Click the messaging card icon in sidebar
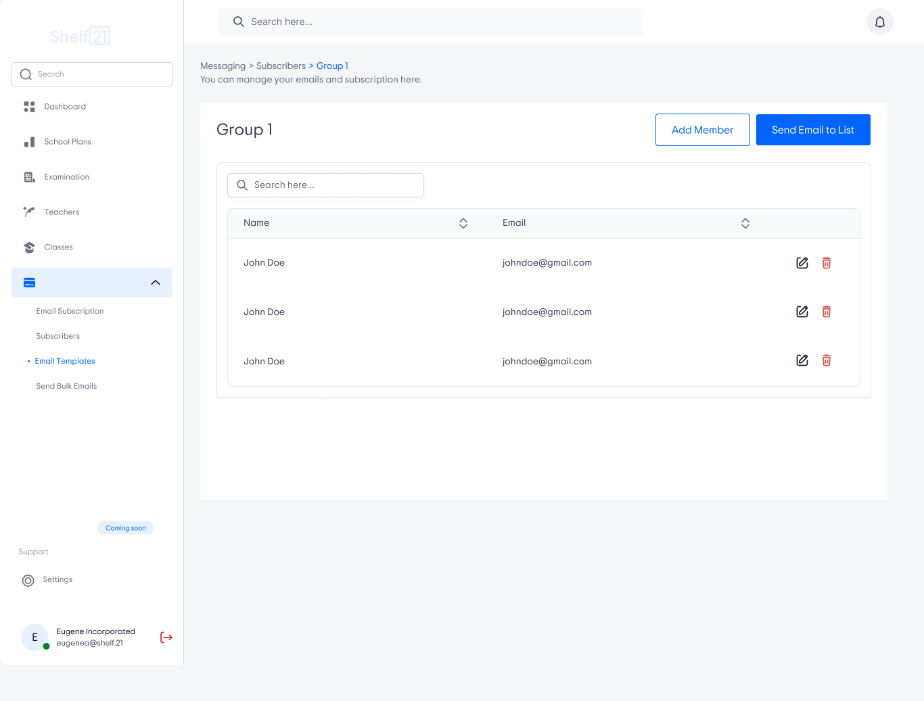 coord(29,283)
